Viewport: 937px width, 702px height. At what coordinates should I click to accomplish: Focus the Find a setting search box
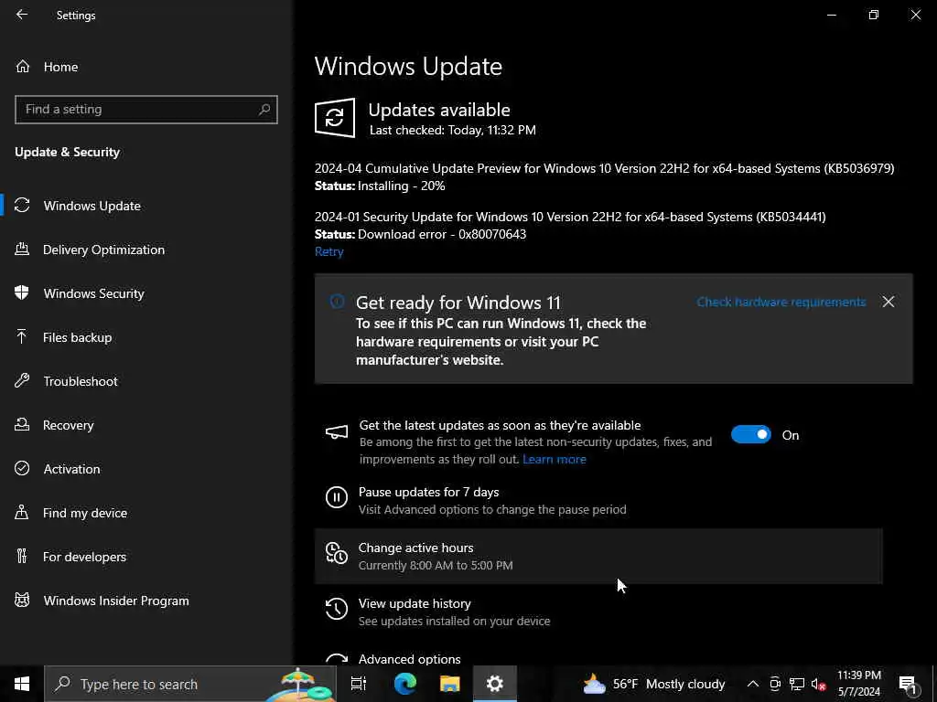[145, 110]
